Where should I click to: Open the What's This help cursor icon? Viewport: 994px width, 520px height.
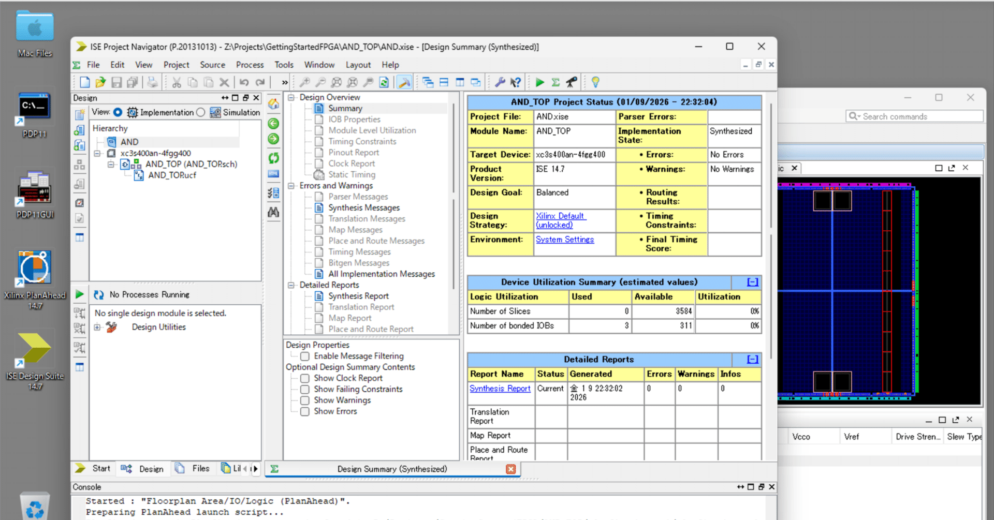(516, 82)
